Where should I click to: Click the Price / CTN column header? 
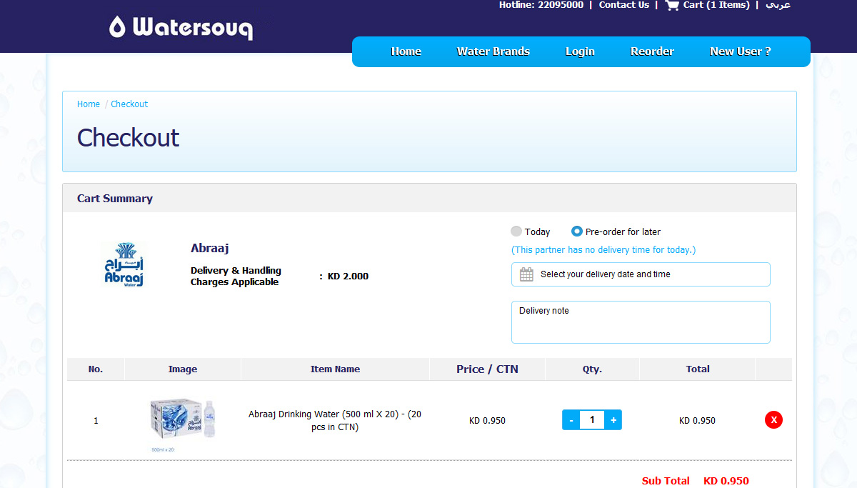(x=487, y=369)
